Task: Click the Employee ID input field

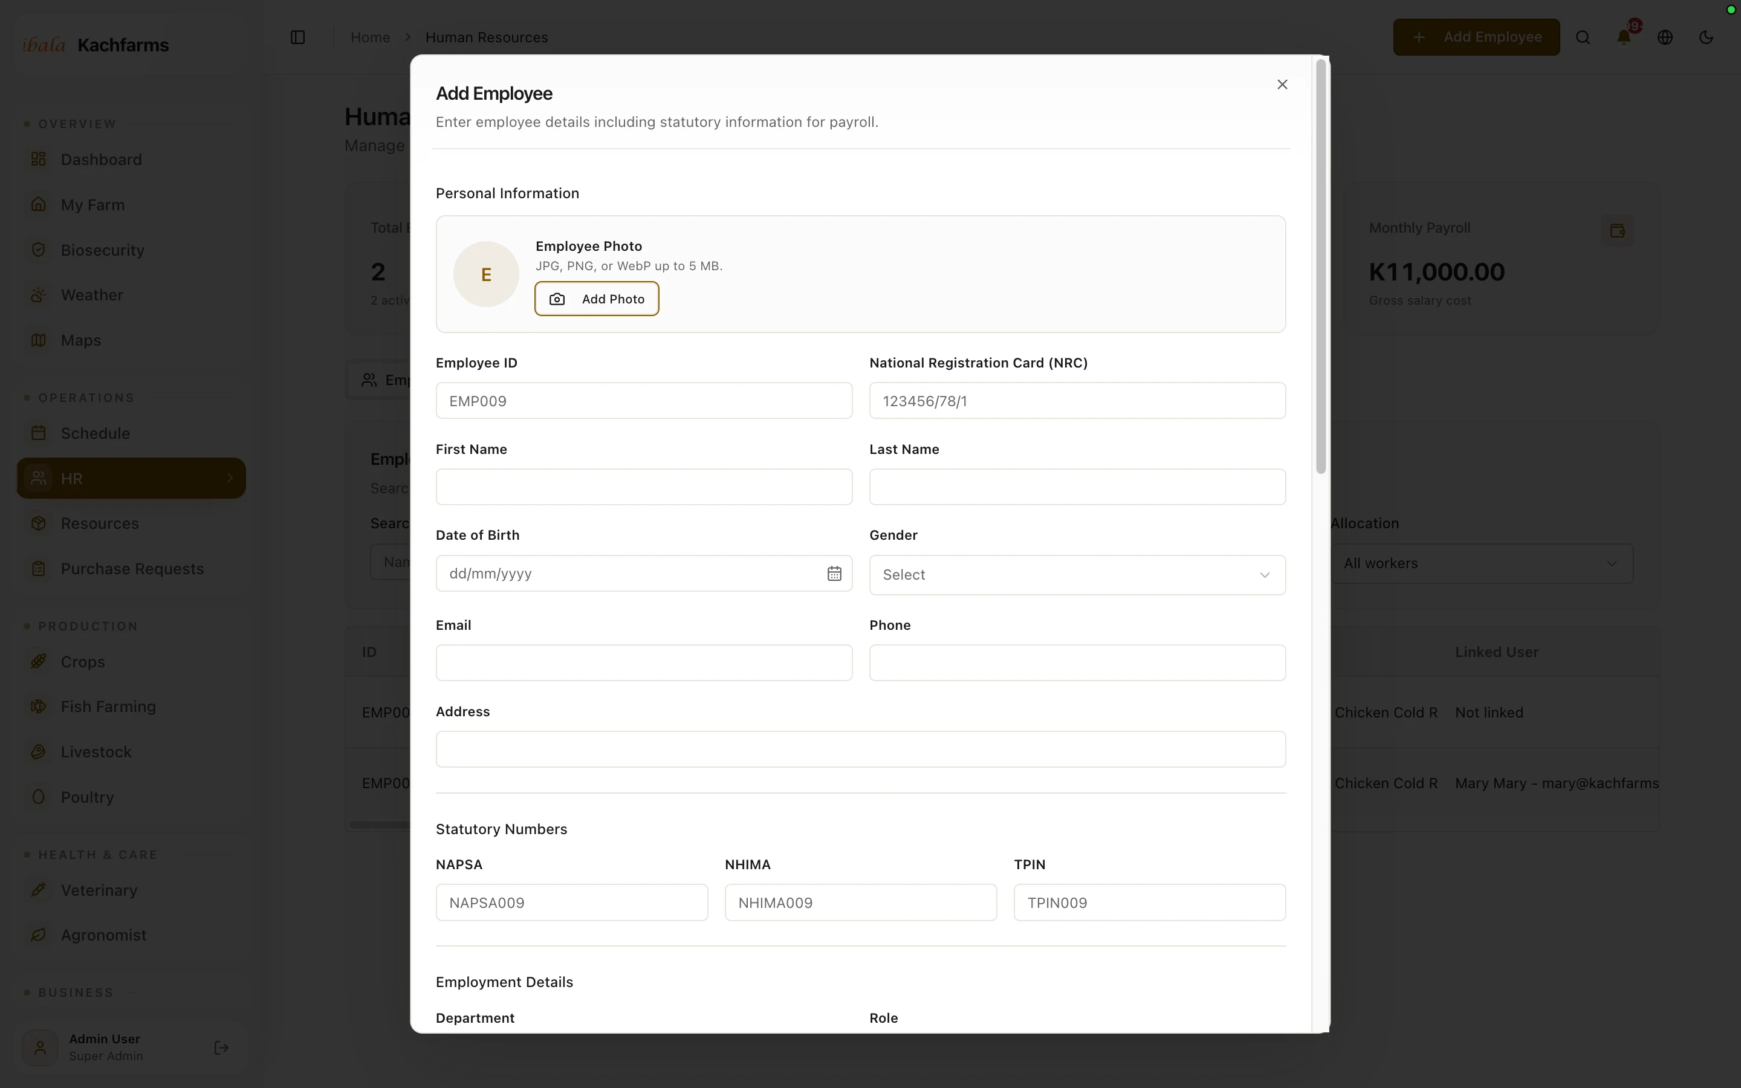Action: coord(644,401)
